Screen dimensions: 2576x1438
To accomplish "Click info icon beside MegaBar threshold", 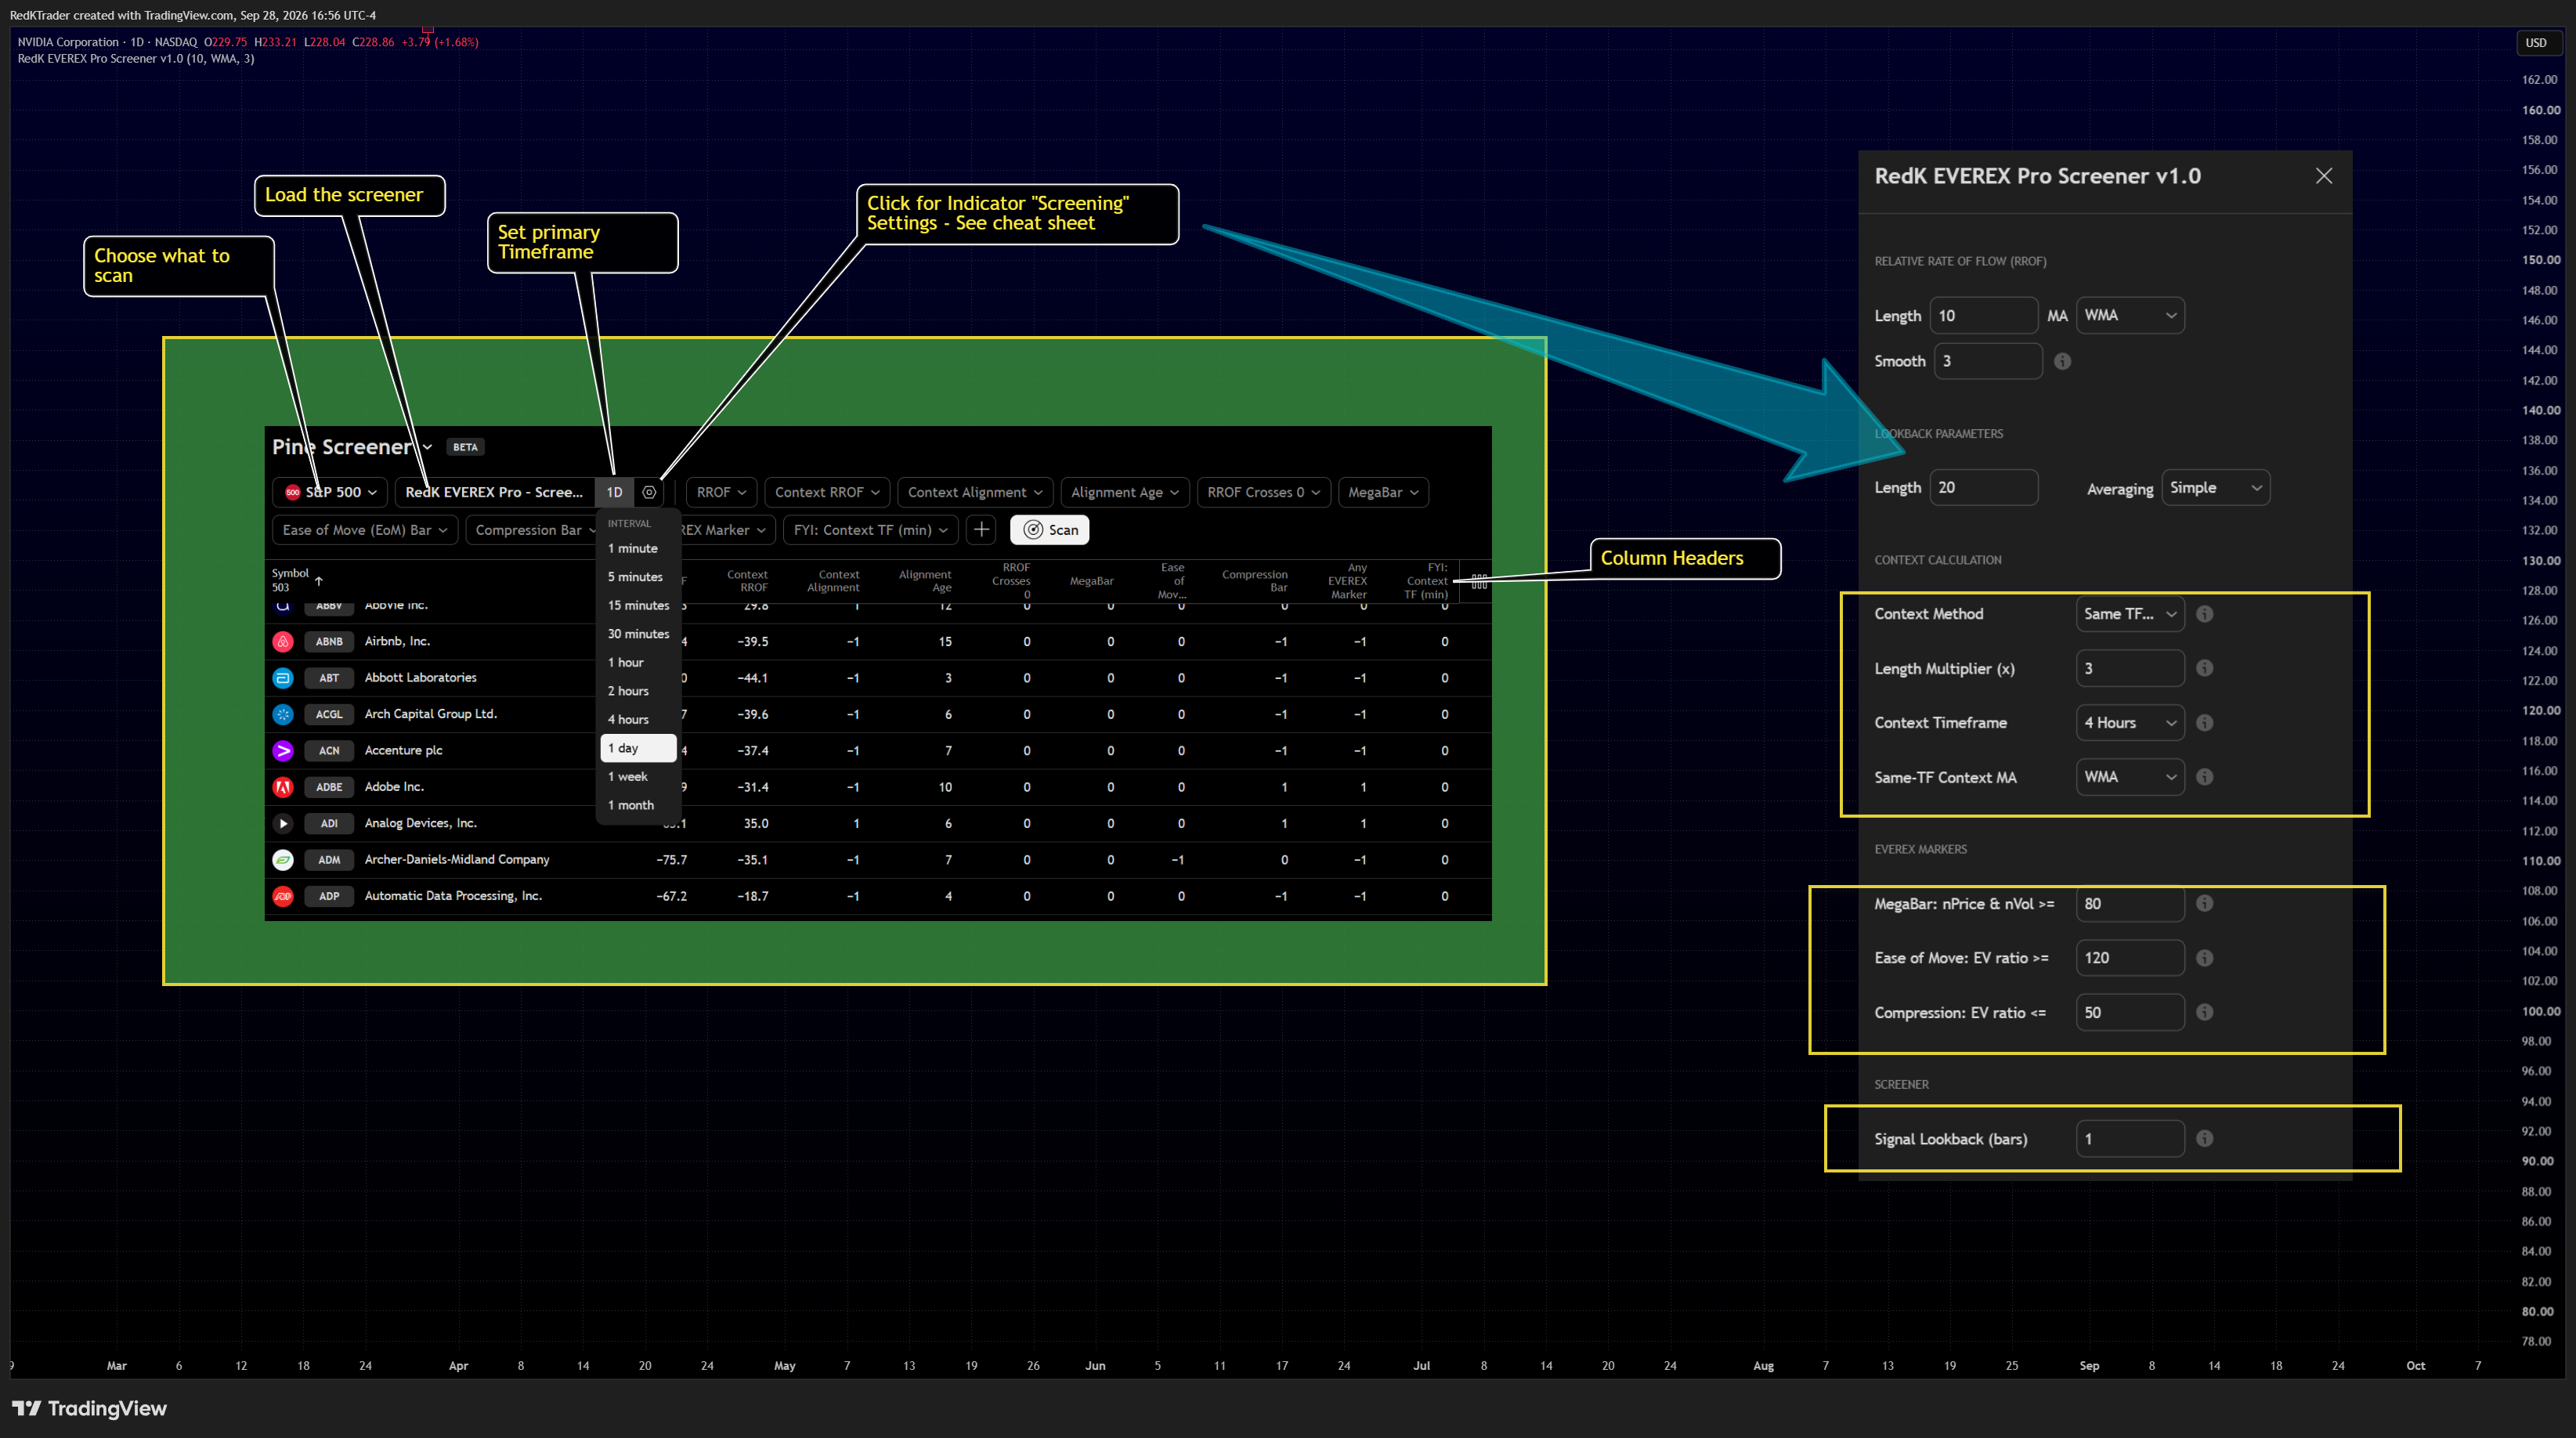I will [2204, 904].
